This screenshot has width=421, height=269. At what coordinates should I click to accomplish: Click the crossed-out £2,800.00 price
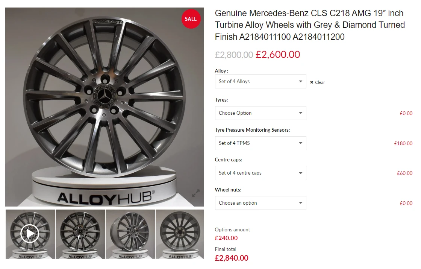(233, 55)
